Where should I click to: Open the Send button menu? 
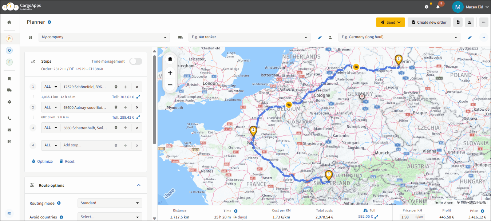pos(391,22)
